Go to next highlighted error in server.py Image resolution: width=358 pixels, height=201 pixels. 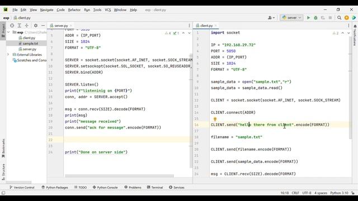[x=189, y=33]
